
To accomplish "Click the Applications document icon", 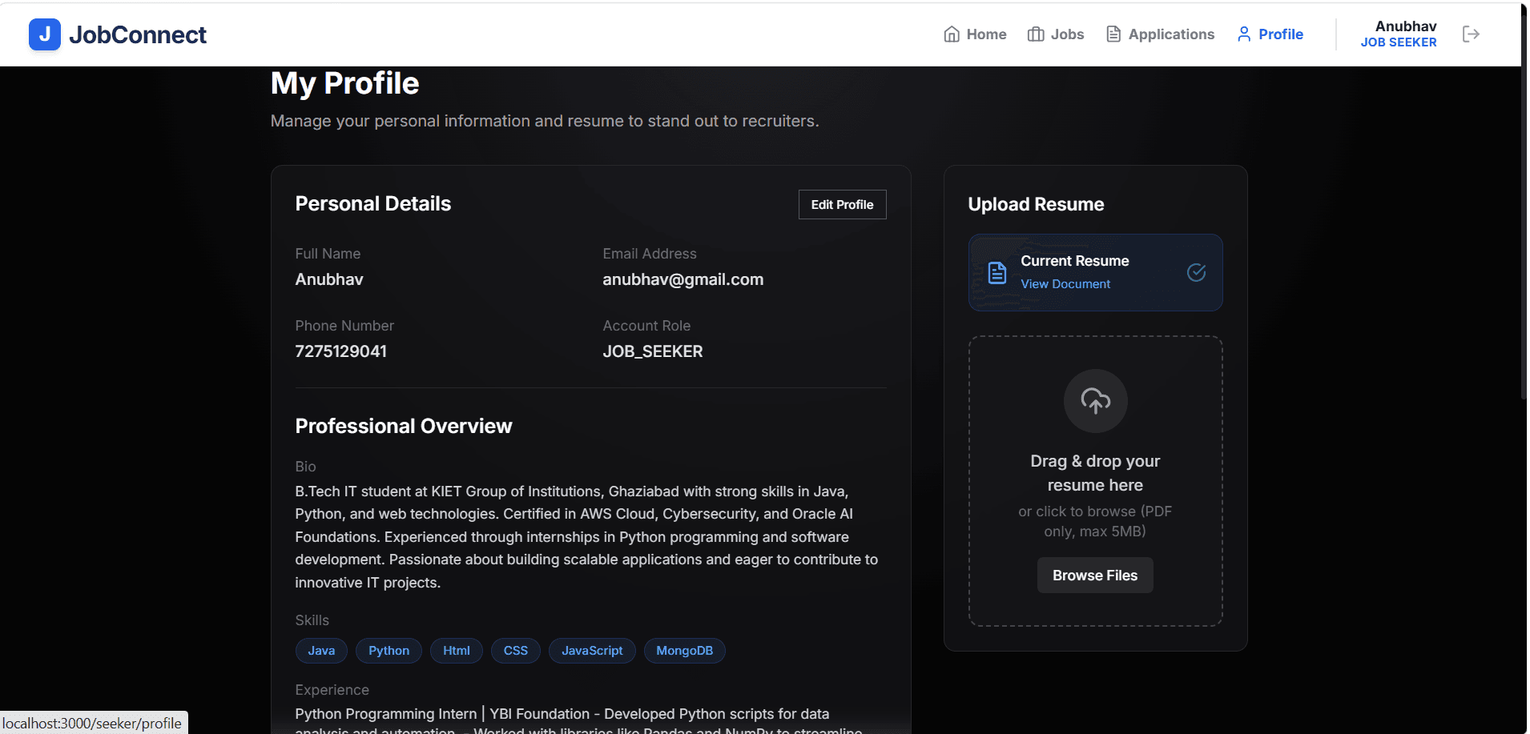I will pyautogui.click(x=1113, y=34).
